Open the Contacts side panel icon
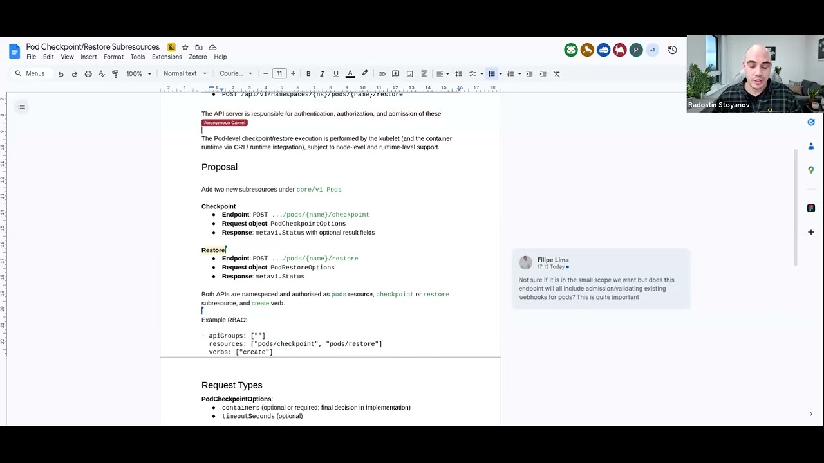This screenshot has height=463, width=824. click(x=811, y=147)
